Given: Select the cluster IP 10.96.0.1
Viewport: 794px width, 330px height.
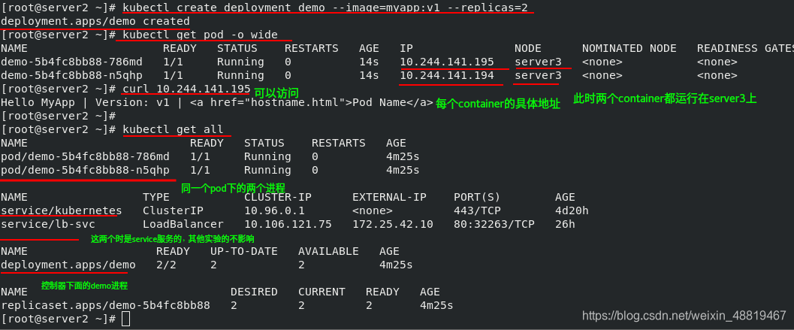Looking at the screenshot, I should 274,210.
